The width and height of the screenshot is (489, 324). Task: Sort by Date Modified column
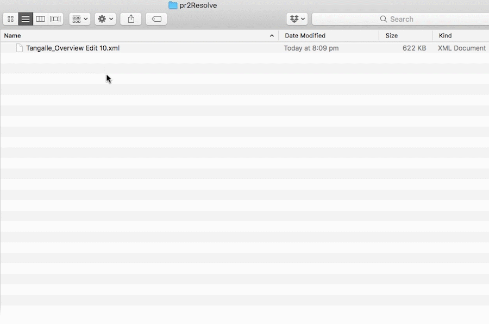click(x=329, y=35)
